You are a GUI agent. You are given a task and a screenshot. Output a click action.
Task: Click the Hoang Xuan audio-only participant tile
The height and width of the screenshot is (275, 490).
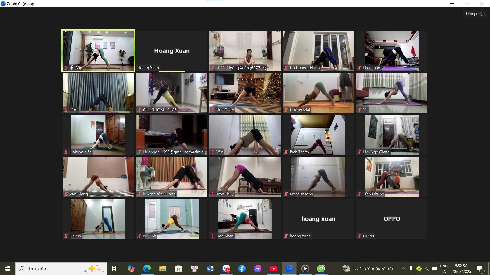(171, 50)
